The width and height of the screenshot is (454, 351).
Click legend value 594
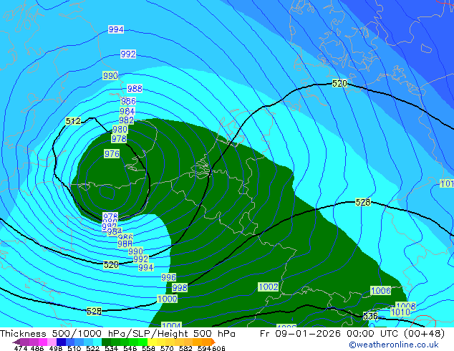[x=204, y=348]
